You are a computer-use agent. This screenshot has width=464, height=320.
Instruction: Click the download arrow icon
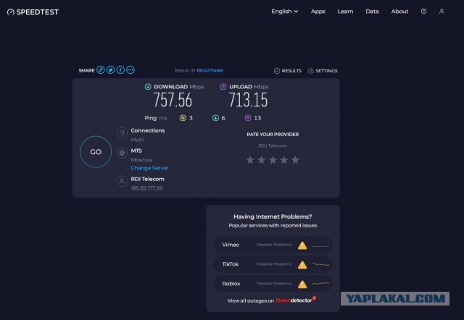148,87
